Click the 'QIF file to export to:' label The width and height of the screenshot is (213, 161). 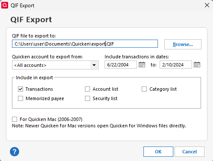(34, 36)
